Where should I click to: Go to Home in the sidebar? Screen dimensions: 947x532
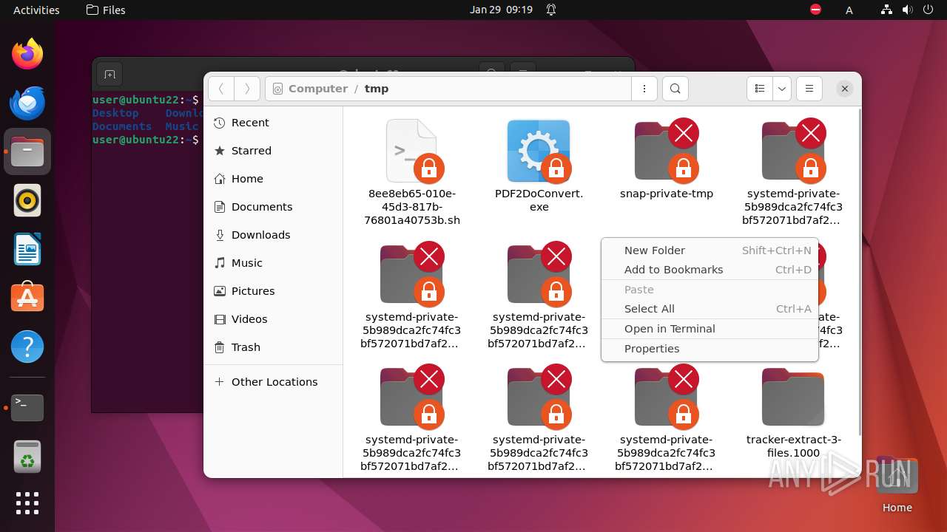point(273,179)
